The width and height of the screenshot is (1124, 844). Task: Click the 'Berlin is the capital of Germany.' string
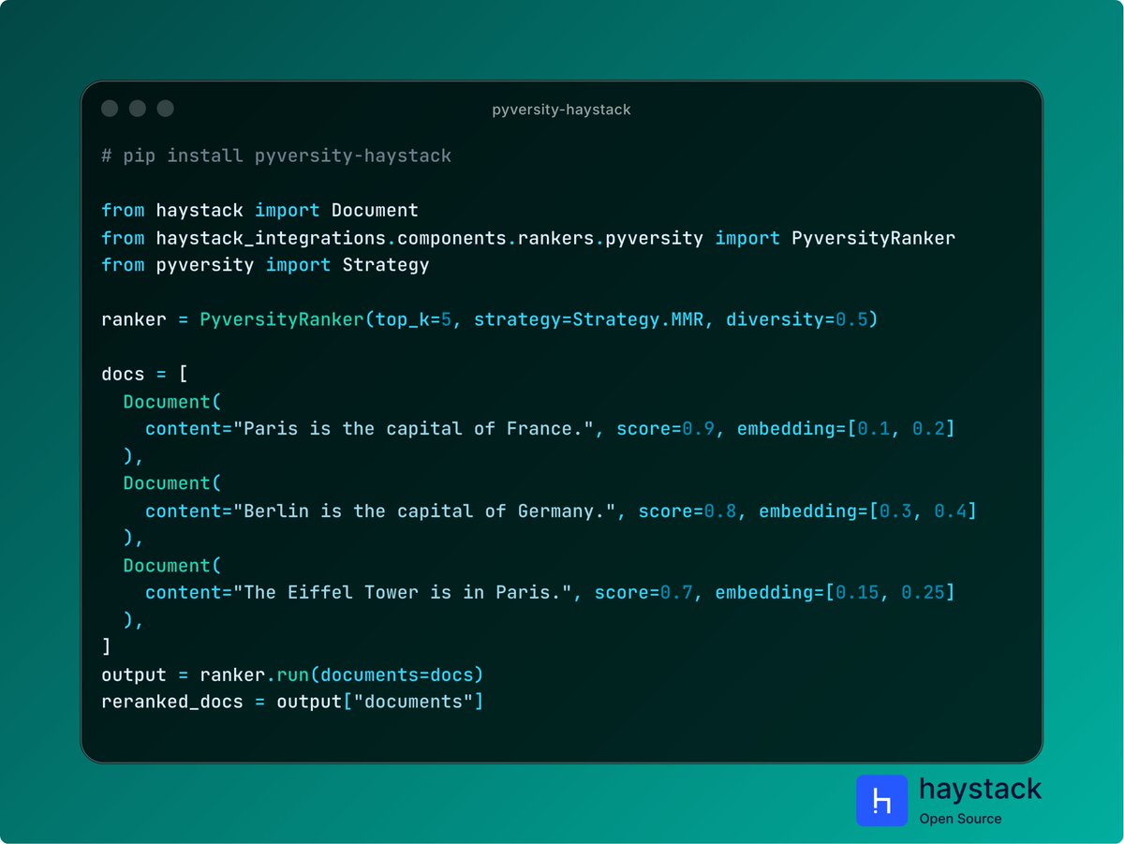(x=424, y=511)
